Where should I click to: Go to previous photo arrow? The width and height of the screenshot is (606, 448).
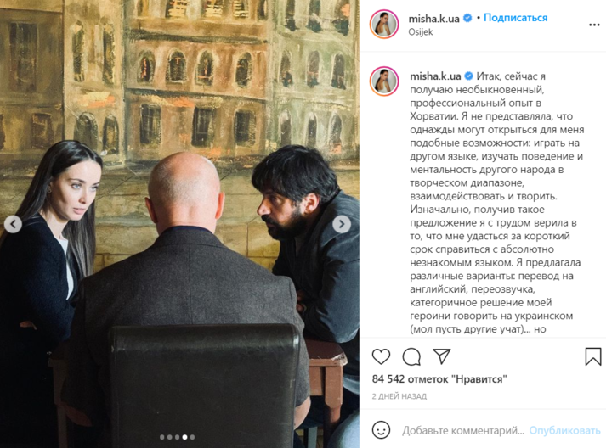(13, 224)
